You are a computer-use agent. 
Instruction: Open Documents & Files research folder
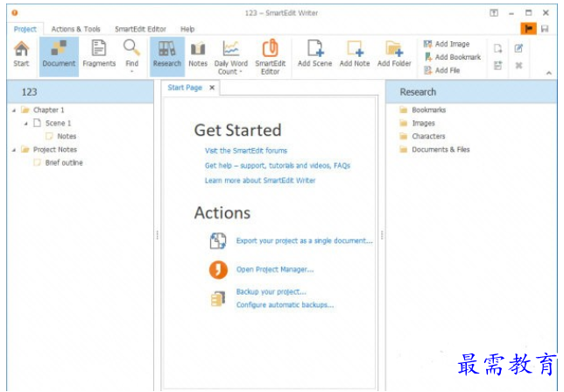tap(441, 150)
